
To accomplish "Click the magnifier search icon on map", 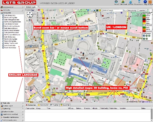I will click(124, 10).
